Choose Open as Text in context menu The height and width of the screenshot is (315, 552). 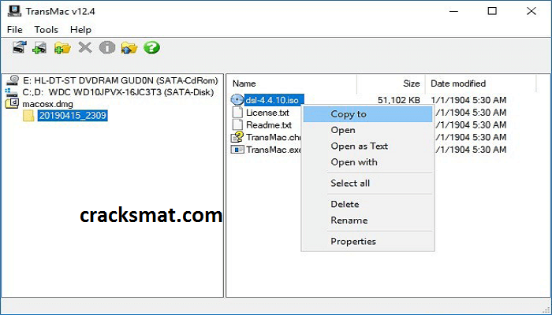tap(368, 146)
